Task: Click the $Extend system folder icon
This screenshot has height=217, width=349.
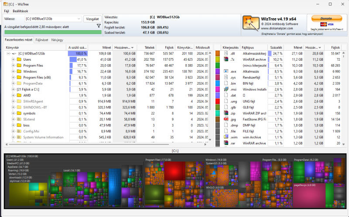Action: [x=19, y=120]
